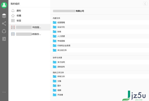Viewport: 149px width, 101px height.
Task: Click folder icon next to 资料发布
Action: point(54,67)
